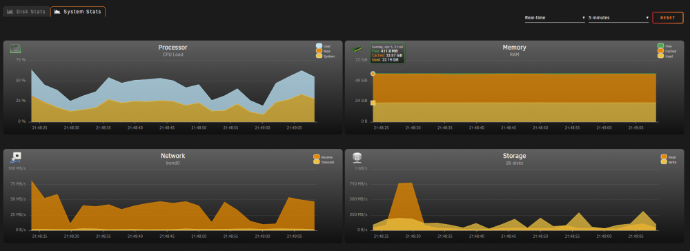690x251 pixels.
Task: Click the Processor chart title
Action: click(x=173, y=48)
